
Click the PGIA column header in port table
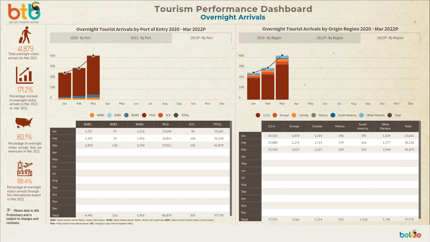tap(167, 124)
